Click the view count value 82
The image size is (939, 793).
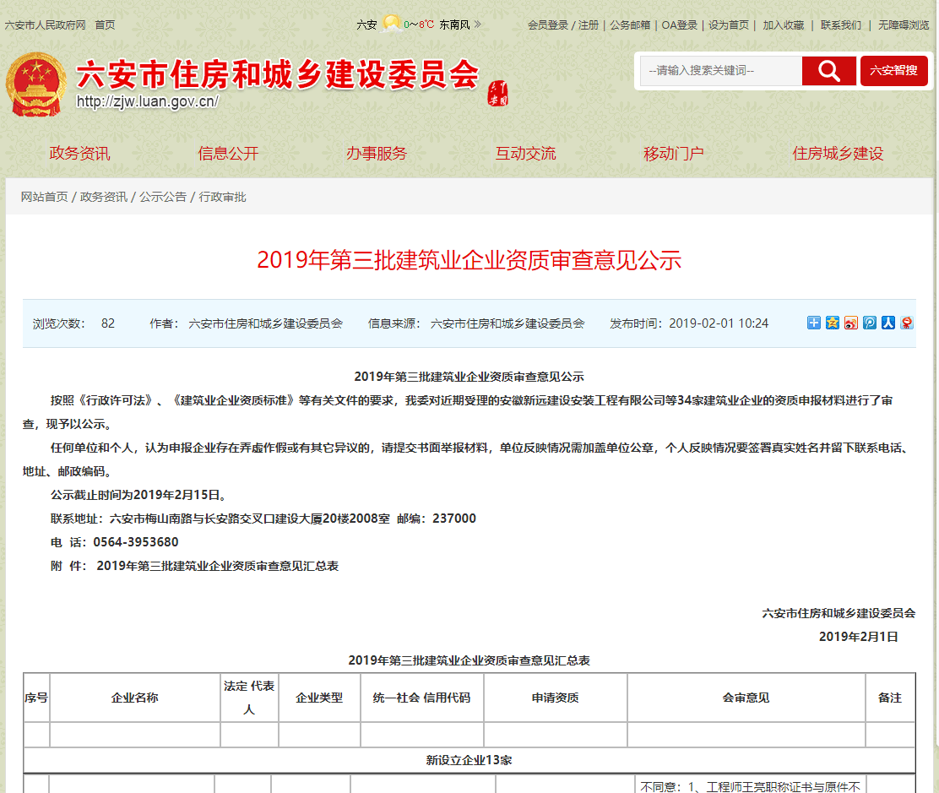(108, 323)
